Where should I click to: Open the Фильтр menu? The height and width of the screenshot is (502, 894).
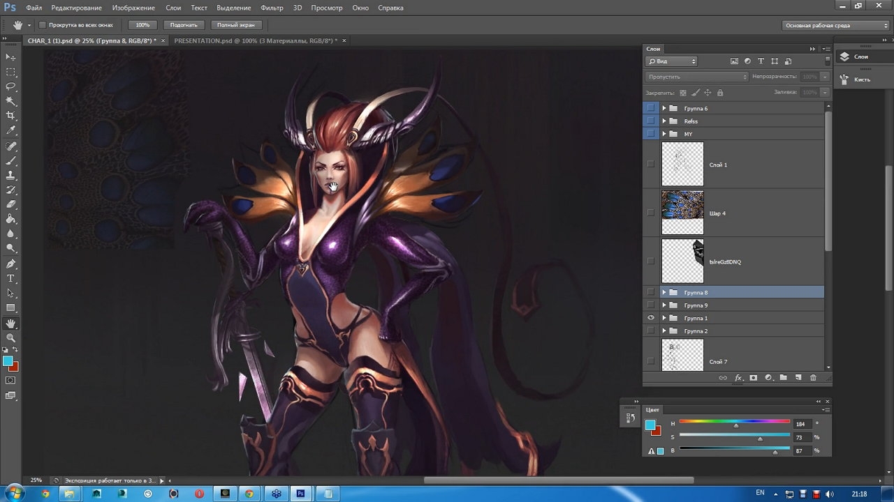point(272,8)
